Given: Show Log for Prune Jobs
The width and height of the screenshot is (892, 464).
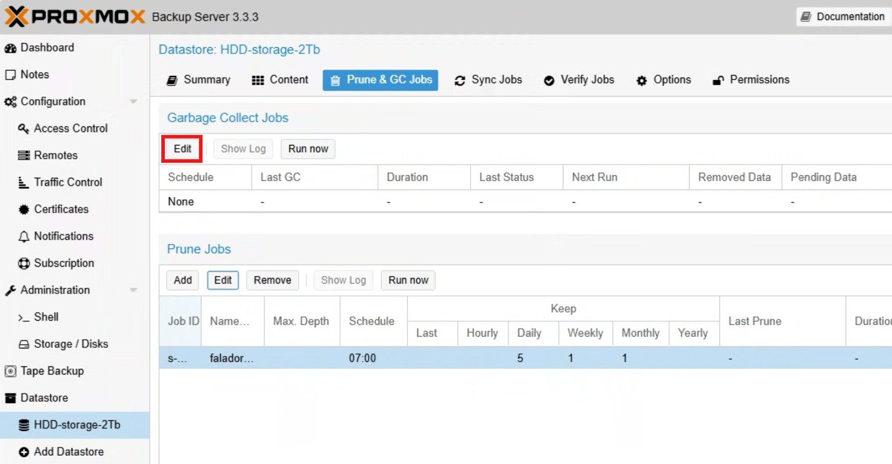Looking at the screenshot, I should (x=344, y=281).
